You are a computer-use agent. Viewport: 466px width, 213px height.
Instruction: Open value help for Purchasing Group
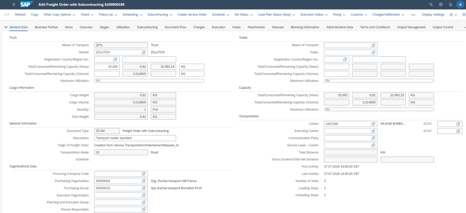(x=144, y=188)
